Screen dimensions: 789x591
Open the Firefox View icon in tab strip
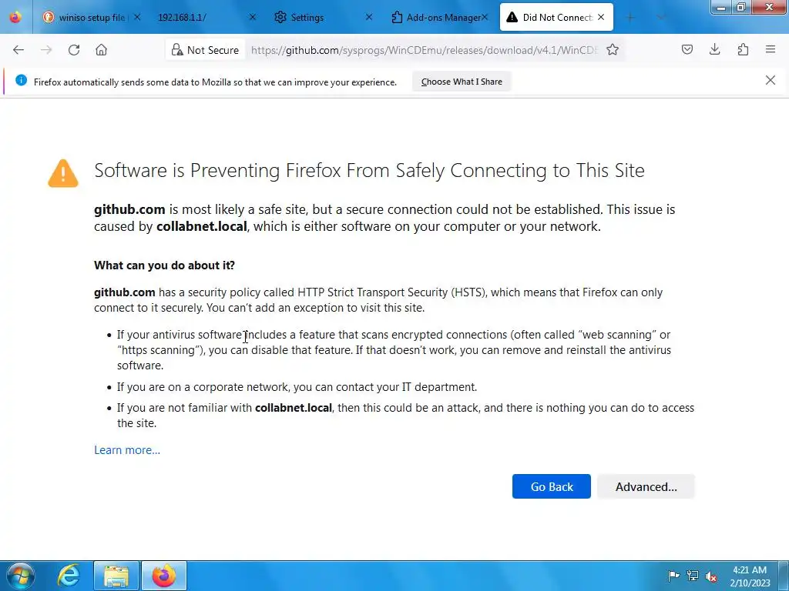point(15,17)
